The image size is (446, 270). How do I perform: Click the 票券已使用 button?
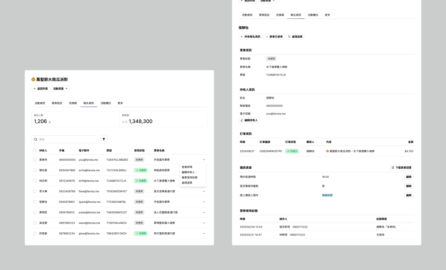(x=274, y=37)
